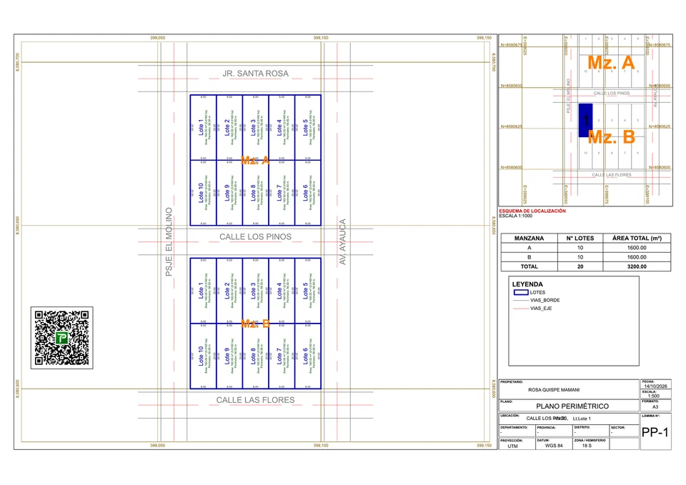The image size is (686, 485).
Task: Click "CALLE LOS PINOS" label in main plan
Action: 256,236
